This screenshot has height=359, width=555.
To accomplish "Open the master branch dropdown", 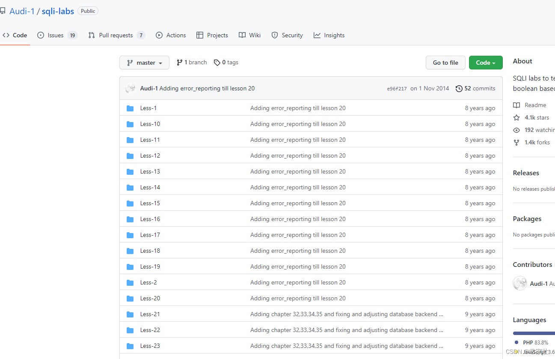I will (x=144, y=63).
